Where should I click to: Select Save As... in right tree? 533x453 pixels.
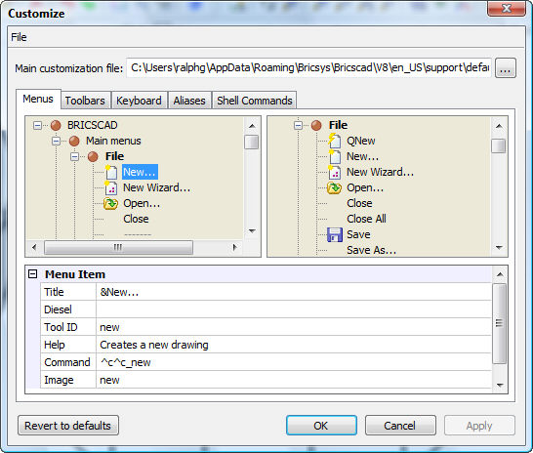(x=372, y=250)
